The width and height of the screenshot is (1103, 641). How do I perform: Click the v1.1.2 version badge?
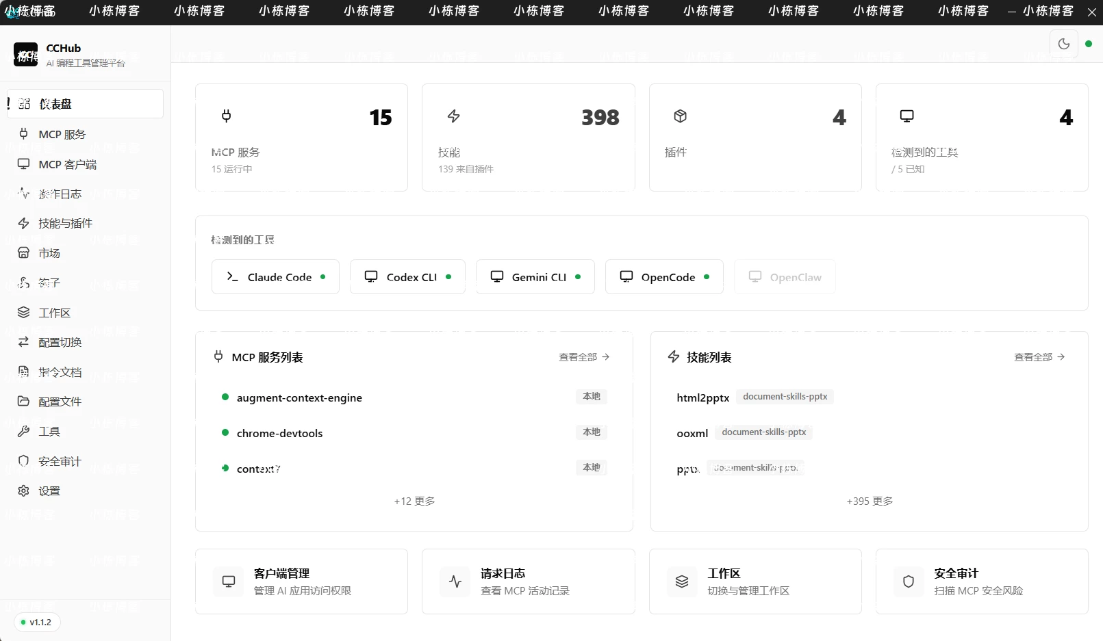pos(36,623)
